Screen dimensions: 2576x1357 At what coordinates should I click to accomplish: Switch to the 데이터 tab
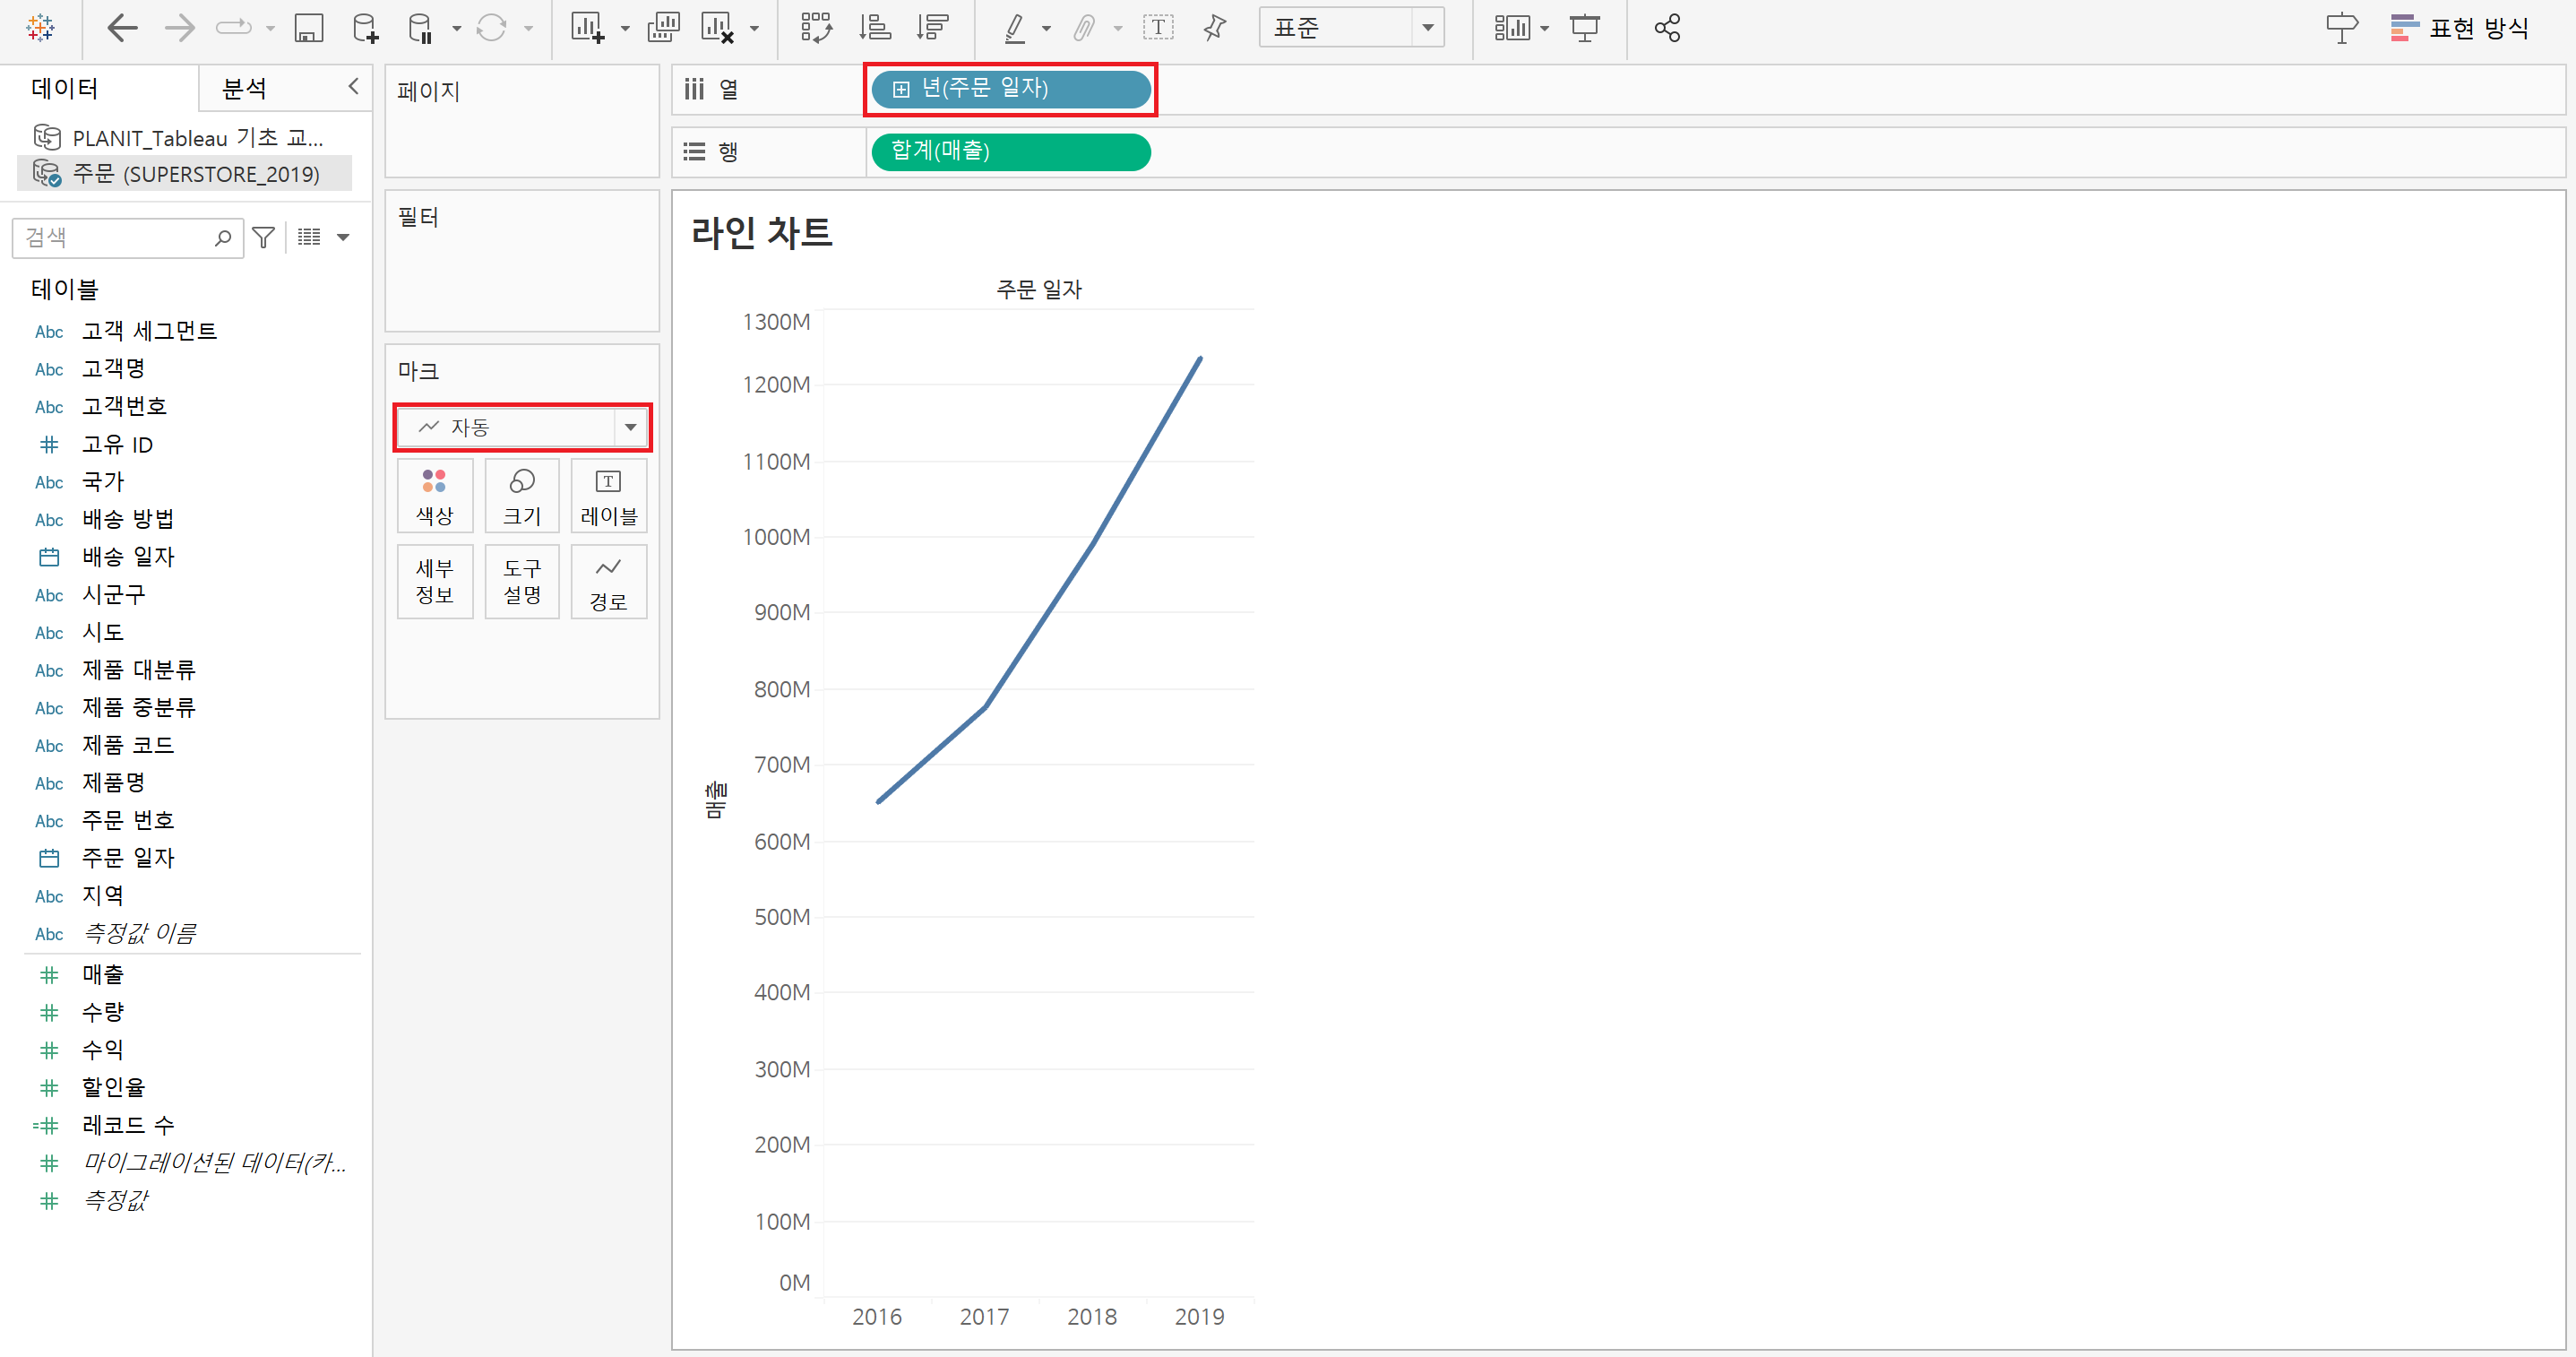click(65, 89)
